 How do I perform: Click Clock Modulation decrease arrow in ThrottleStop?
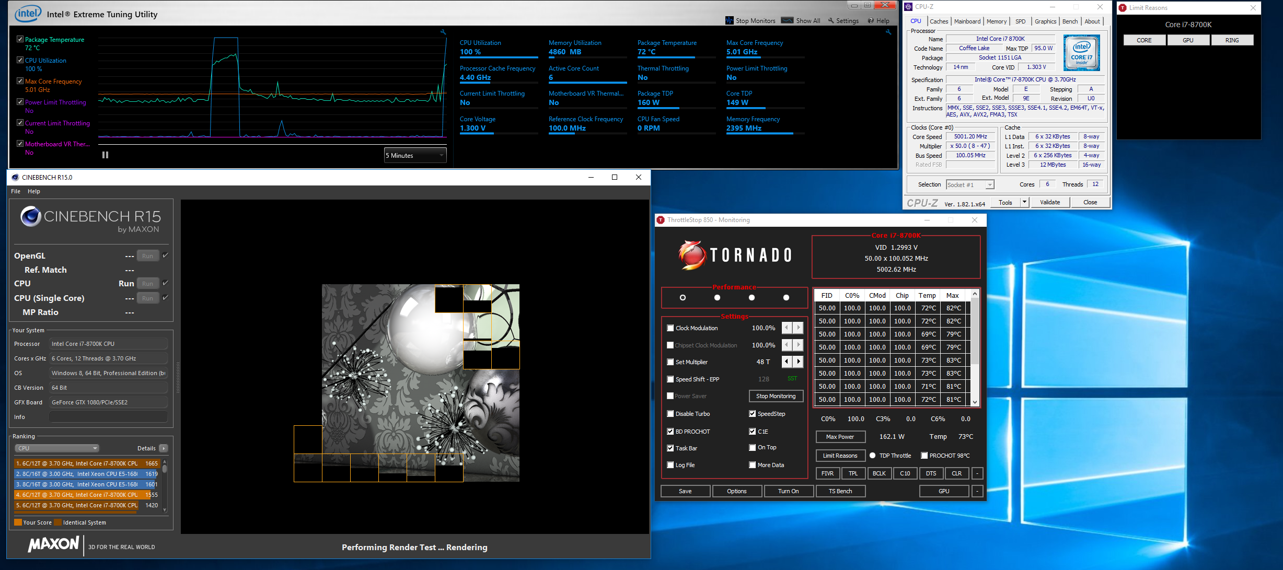[787, 328]
